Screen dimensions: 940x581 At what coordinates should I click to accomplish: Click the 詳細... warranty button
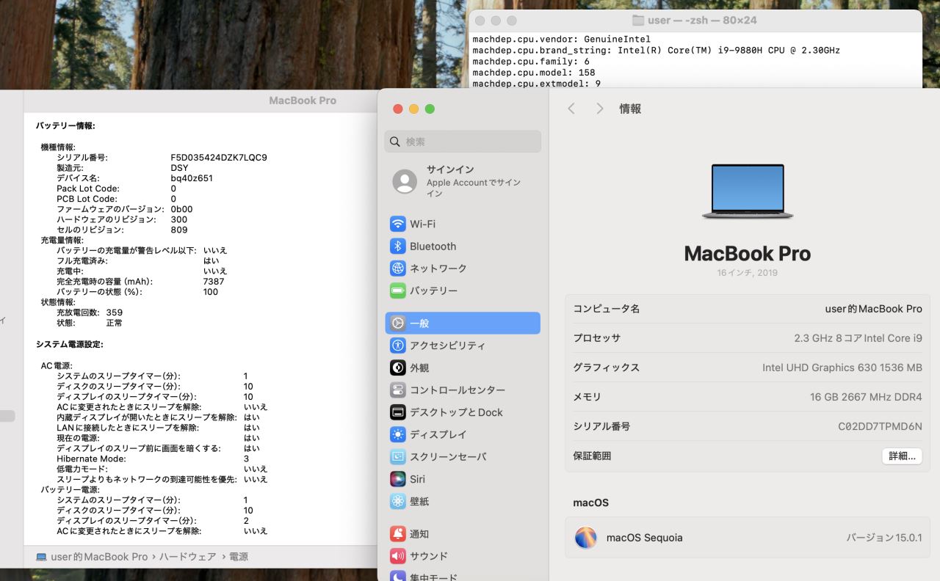[x=901, y=456]
